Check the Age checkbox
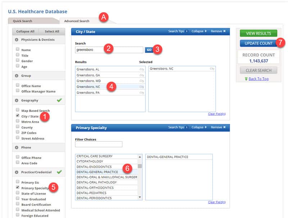This screenshot has height=218, width=288. (17, 66)
